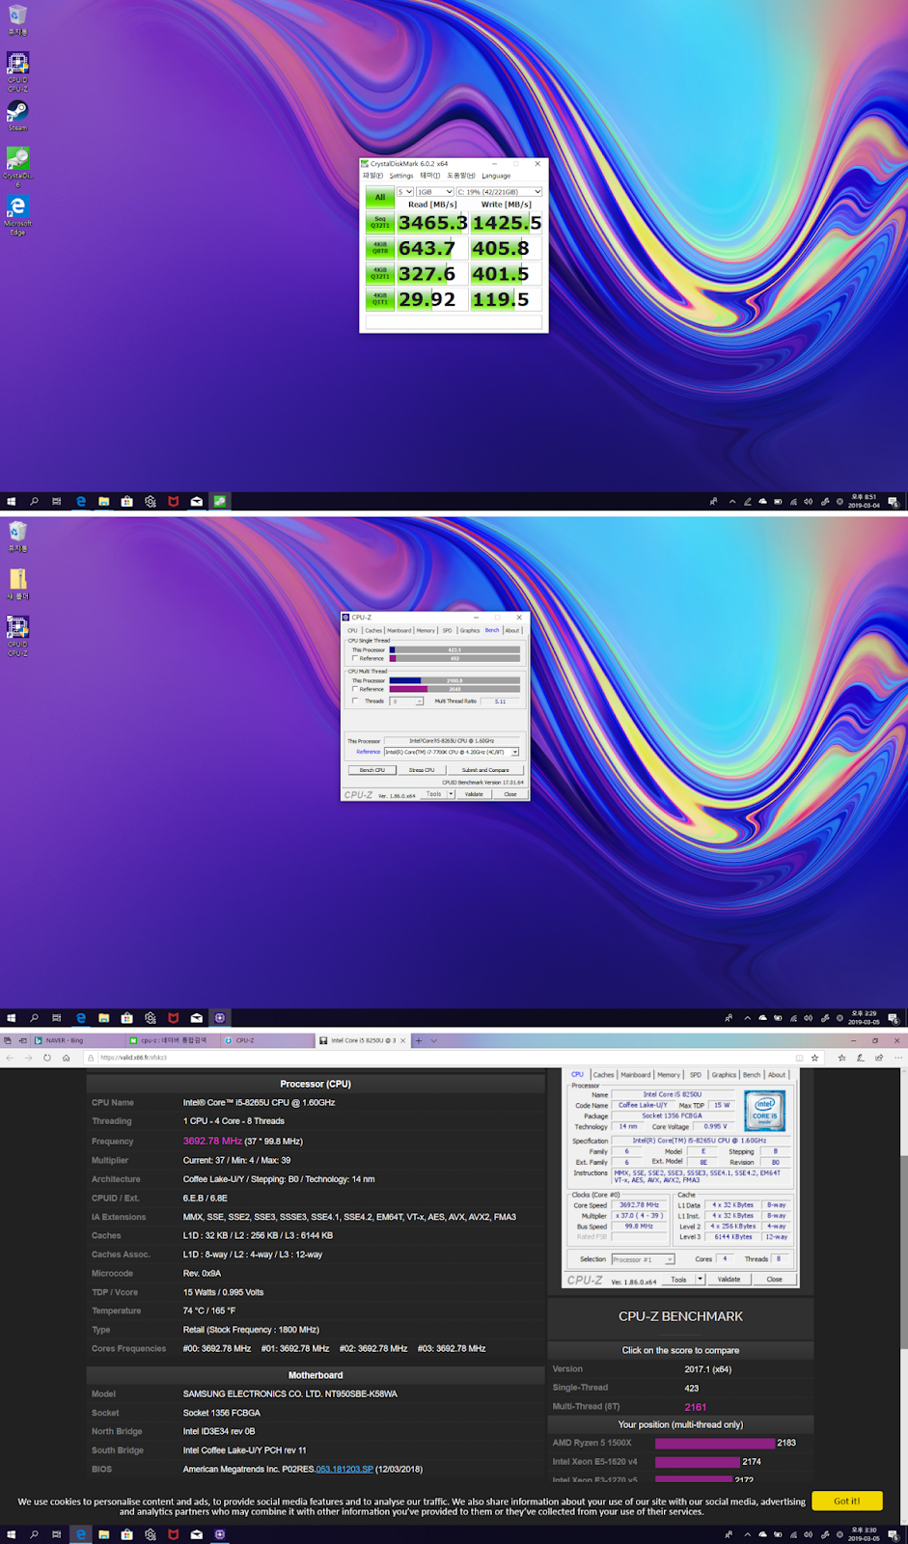Viewport: 908px width, 1544px height.
Task: Open the test count dropdown showing 5
Action: click(x=405, y=192)
